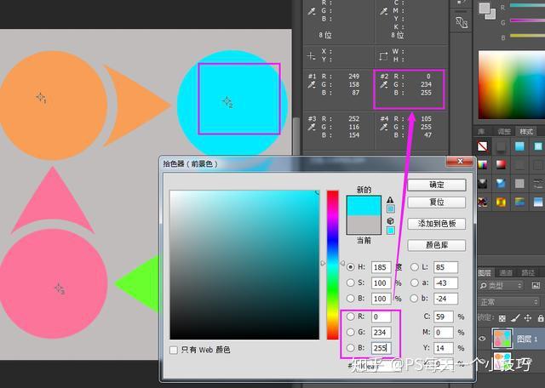Click the #3 color sampler eyedropper in Info panel
This screenshot has width=545, height=388.
point(312,127)
